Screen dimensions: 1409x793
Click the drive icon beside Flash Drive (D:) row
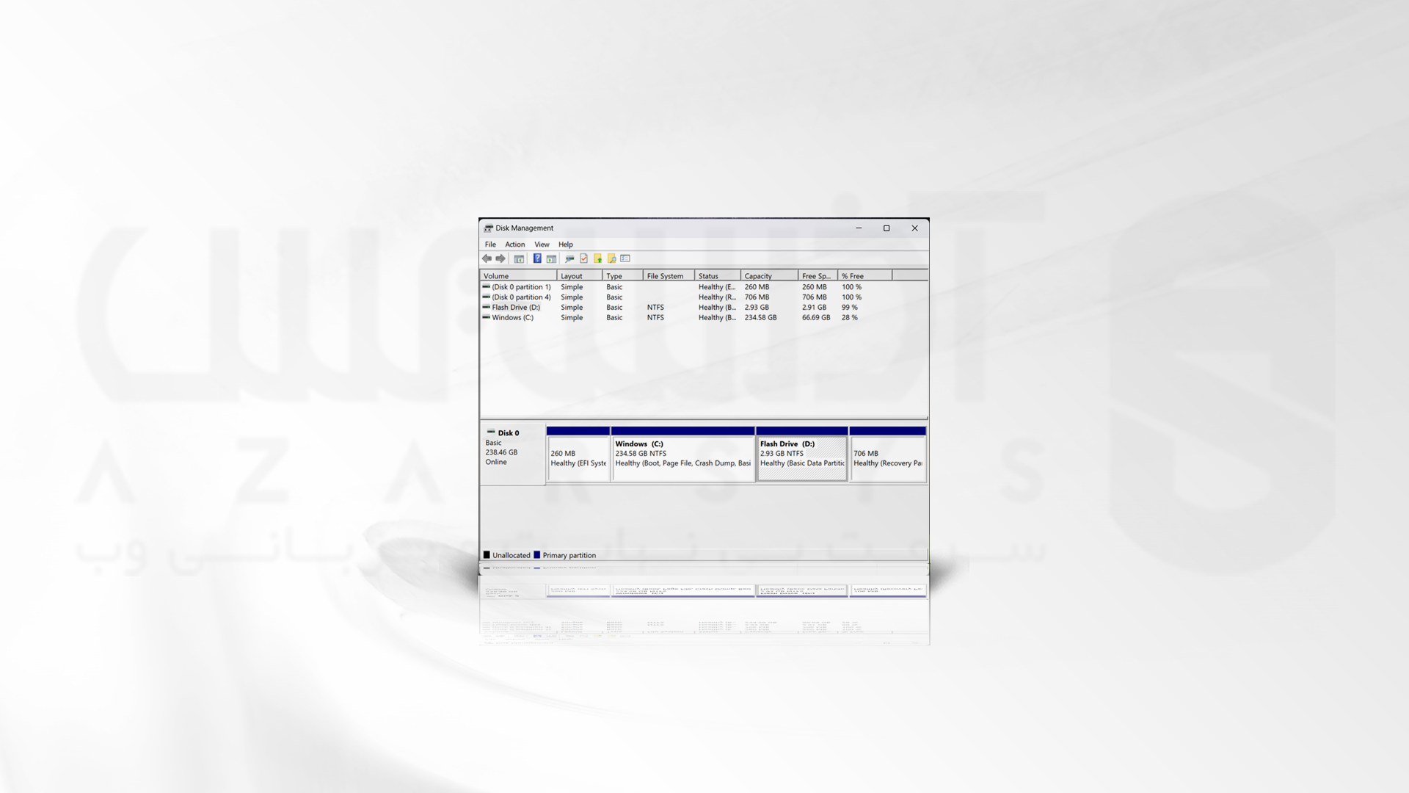click(486, 307)
